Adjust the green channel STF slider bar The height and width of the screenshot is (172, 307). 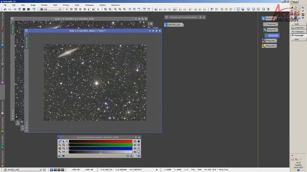[x=101, y=145]
